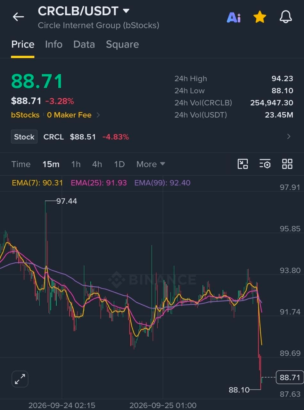Click the Stock tag badge
This screenshot has width=304, height=410.
[24, 137]
